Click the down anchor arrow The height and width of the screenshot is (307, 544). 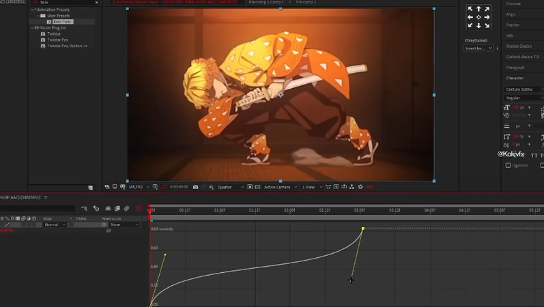478,25
